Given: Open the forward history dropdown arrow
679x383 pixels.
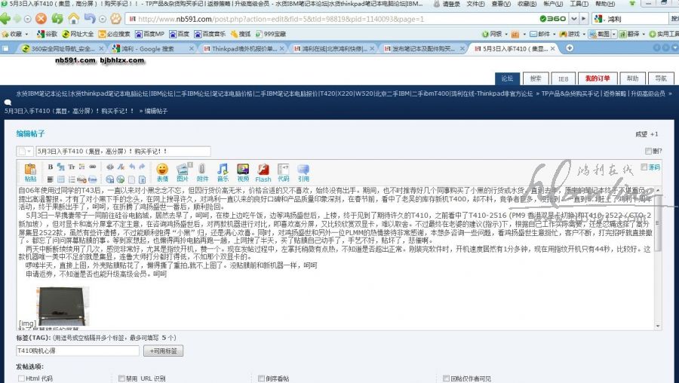Looking at the screenshot, I should (x=27, y=19).
